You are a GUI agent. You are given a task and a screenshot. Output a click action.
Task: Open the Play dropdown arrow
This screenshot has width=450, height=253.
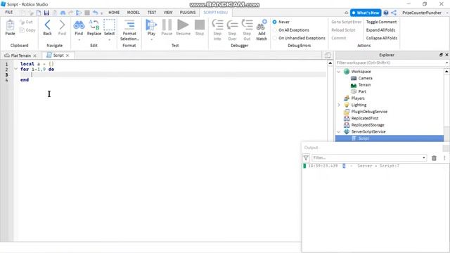tap(151, 39)
